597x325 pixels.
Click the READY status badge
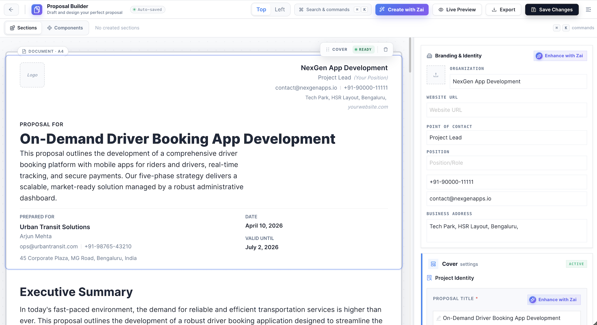pos(363,49)
